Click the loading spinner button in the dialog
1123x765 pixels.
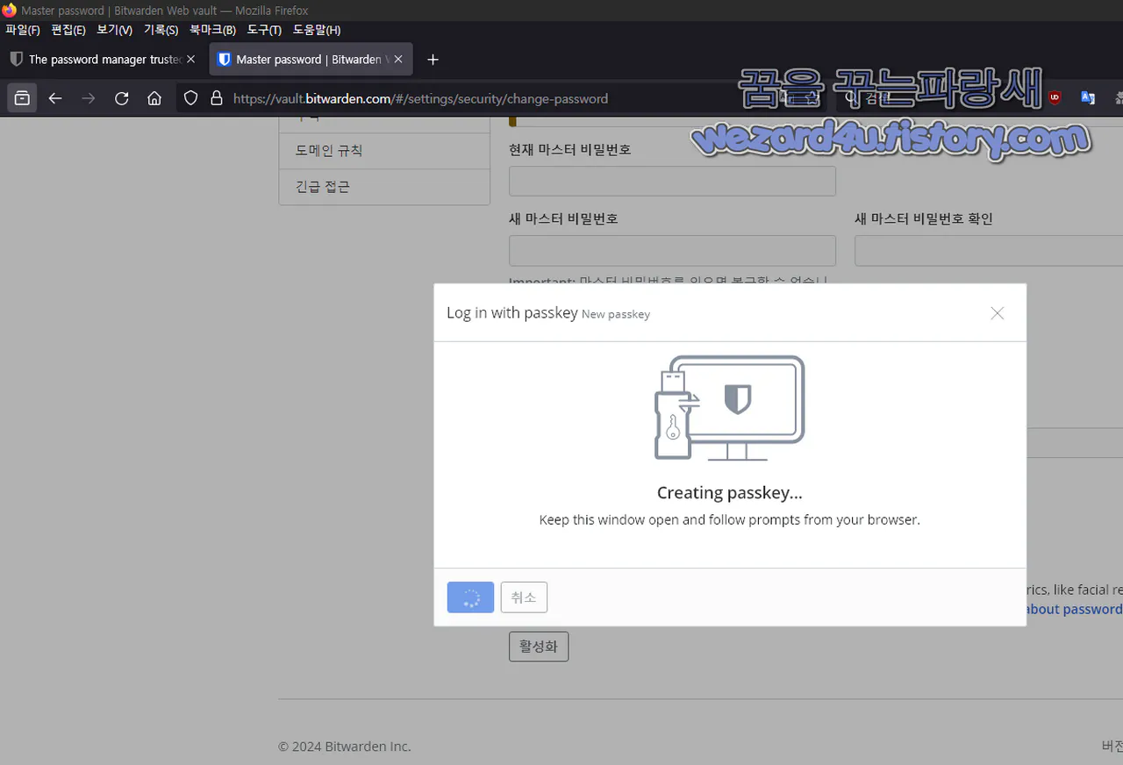coord(470,597)
